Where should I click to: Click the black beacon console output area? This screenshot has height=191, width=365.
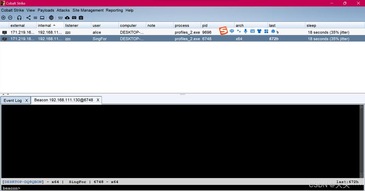(x=181, y=141)
